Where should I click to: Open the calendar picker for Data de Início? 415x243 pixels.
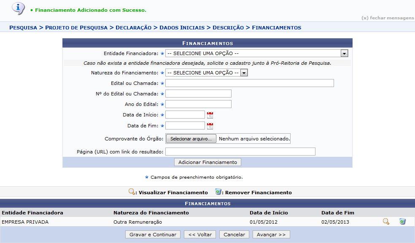(x=210, y=114)
